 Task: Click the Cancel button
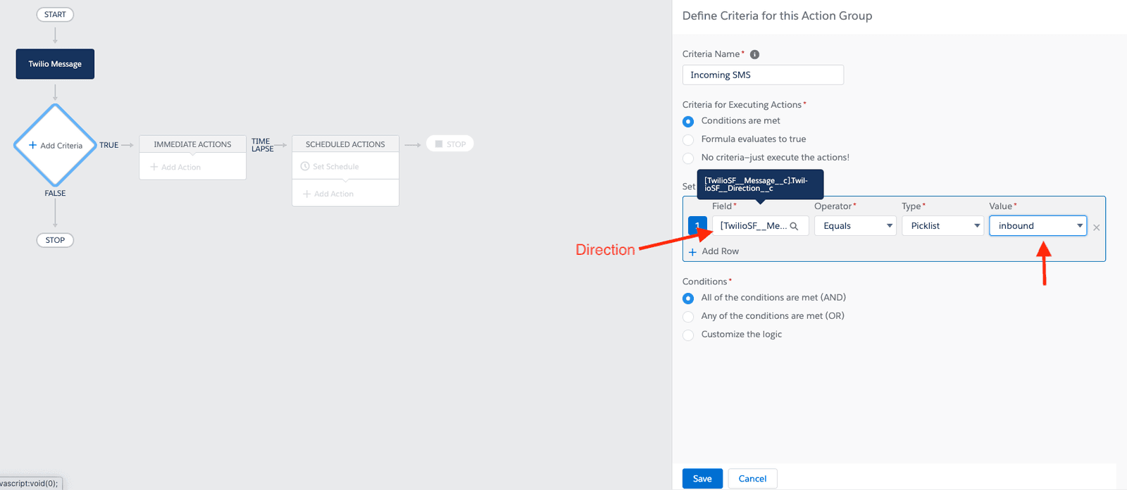(752, 479)
